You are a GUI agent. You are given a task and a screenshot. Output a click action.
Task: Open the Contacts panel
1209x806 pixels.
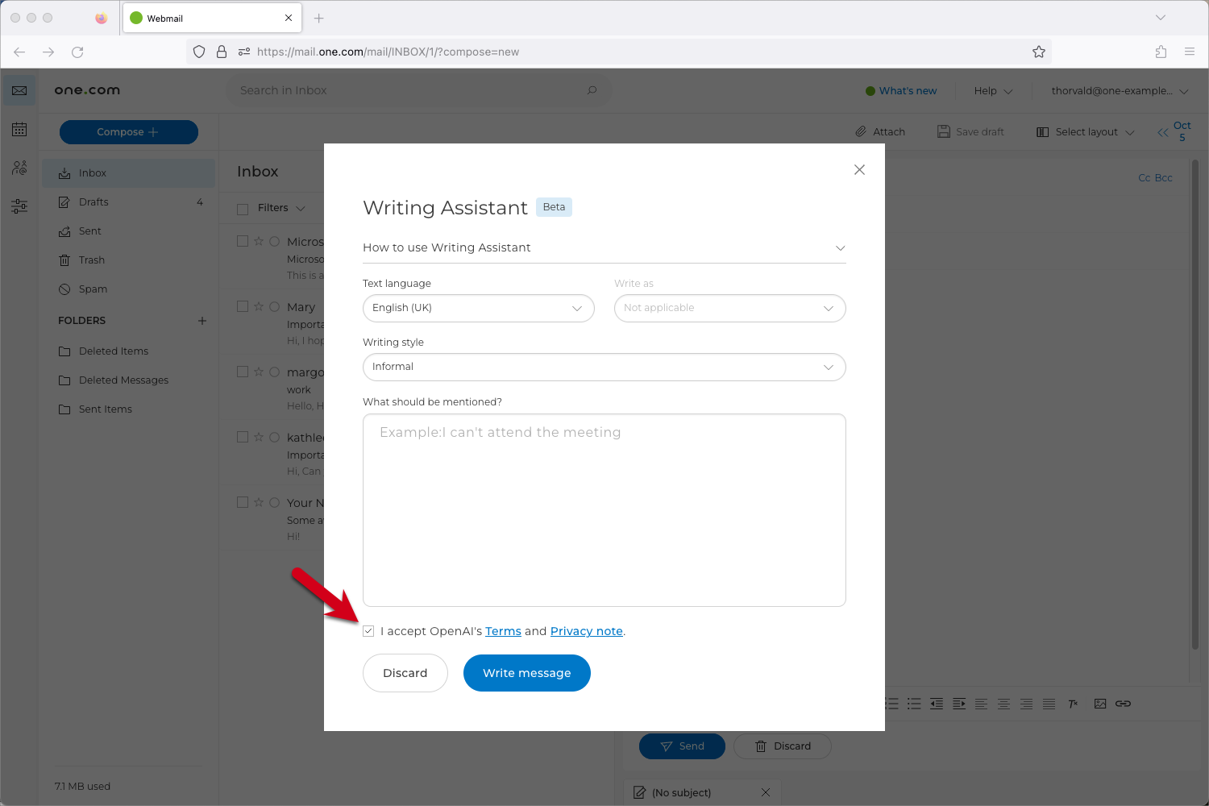(19, 168)
